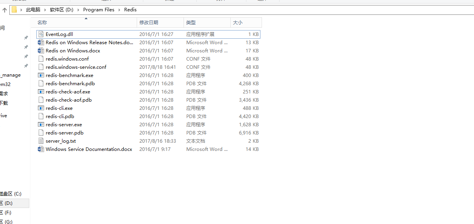474x224 pixels.
Task: Click the type cell 应用程序扩展
Action: (200, 34)
